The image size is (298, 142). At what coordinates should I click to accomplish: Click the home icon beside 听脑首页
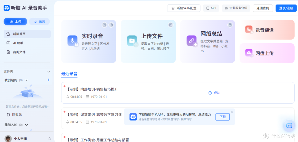[x=8, y=34]
